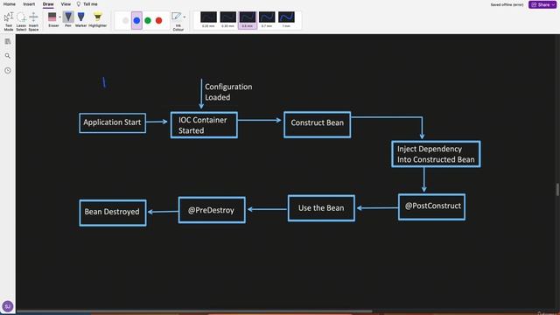Click the Bean Destroyed box
The width and height of the screenshot is (560, 315).
pos(113,213)
